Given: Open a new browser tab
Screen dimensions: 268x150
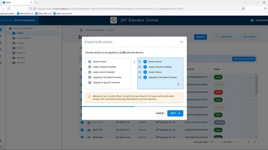Looking at the screenshot, I should [x=37, y=2].
